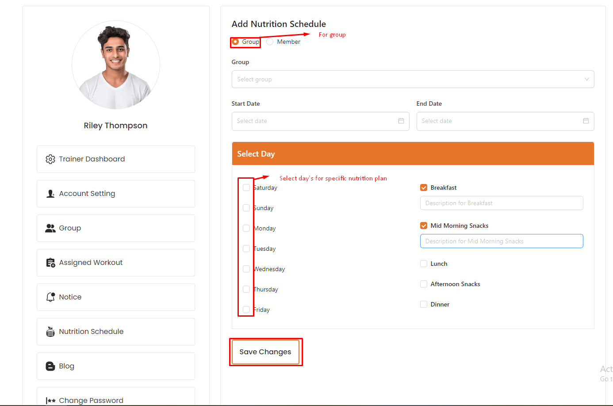Image resolution: width=613 pixels, height=406 pixels.
Task: Click the Notice bell icon
Action: pyautogui.click(x=50, y=297)
